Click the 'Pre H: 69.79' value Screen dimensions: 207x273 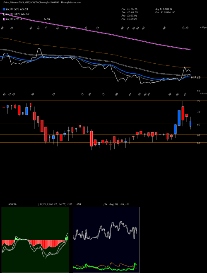click(129, 12)
